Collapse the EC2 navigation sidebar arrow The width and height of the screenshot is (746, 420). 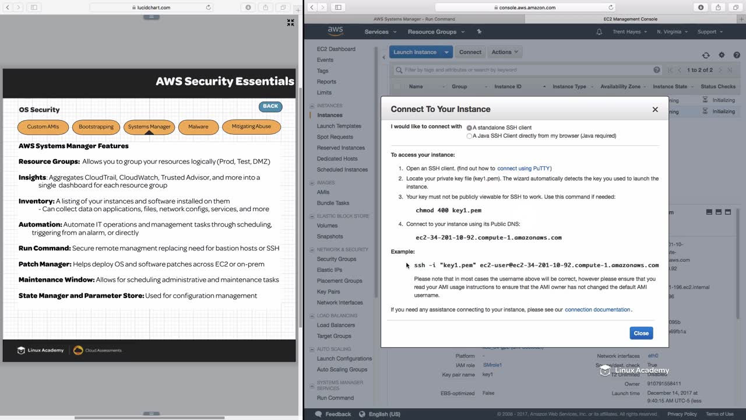click(383, 57)
